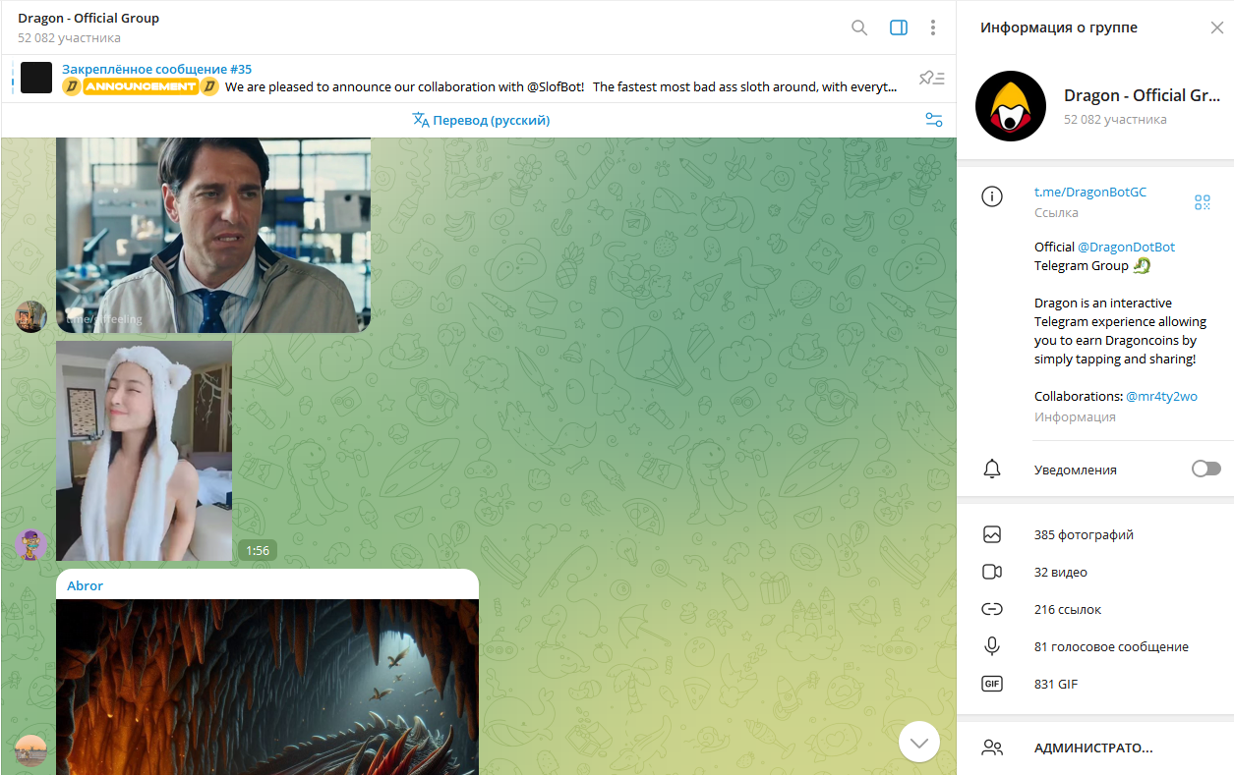This screenshot has width=1234, height=775.
Task: Click the photos picture icon
Action: pos(992,535)
